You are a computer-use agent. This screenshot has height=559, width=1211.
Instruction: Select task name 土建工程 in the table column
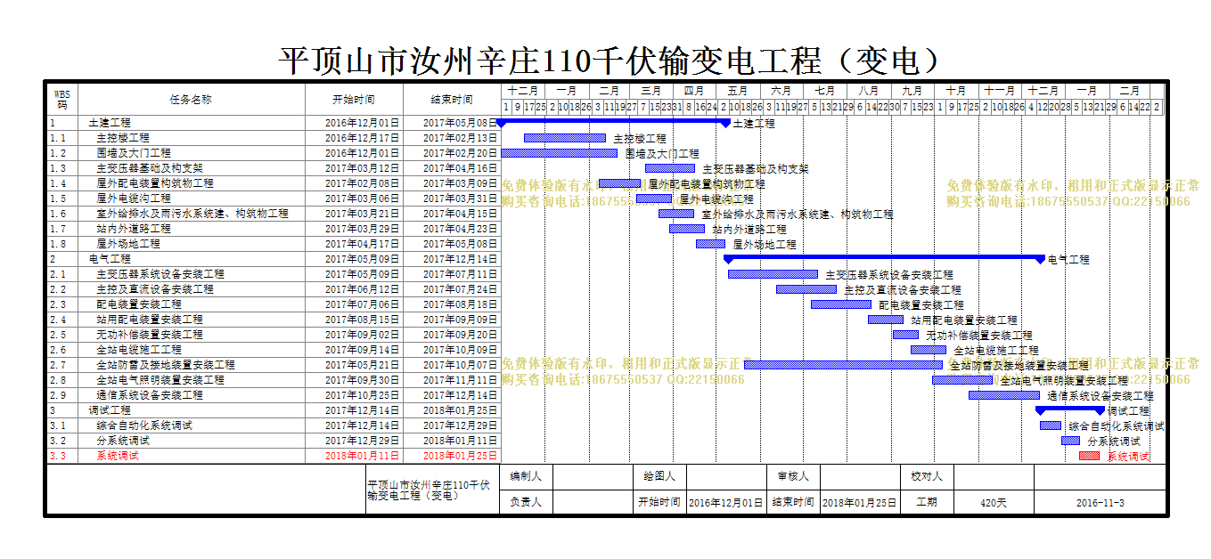[110, 123]
